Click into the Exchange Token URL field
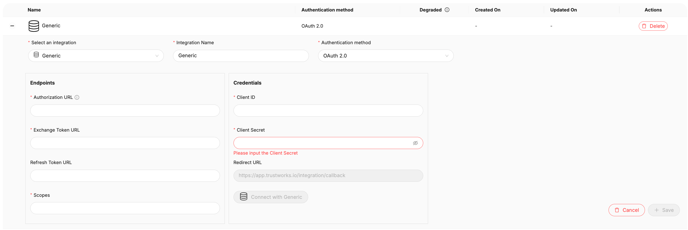This screenshot has width=688, height=230. pyautogui.click(x=125, y=143)
